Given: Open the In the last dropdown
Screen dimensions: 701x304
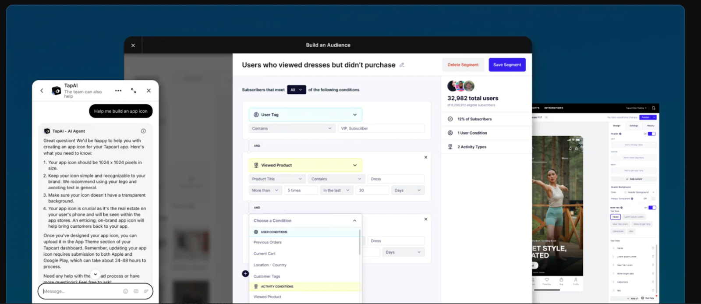Looking at the screenshot, I should click(336, 190).
